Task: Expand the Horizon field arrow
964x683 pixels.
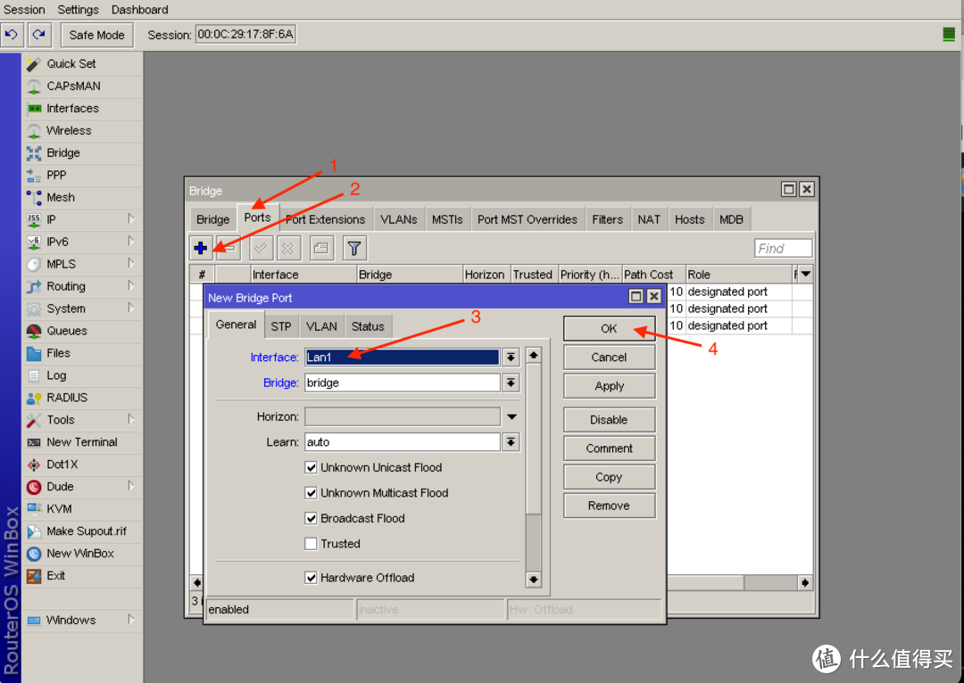Action: (x=511, y=417)
